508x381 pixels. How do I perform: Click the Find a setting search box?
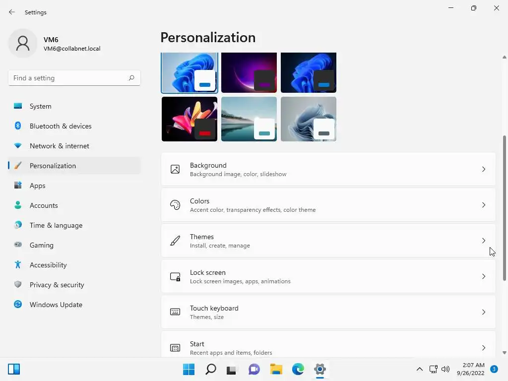click(x=74, y=78)
